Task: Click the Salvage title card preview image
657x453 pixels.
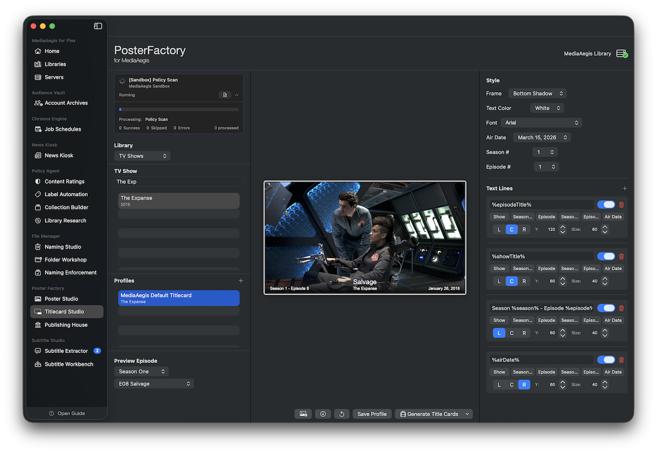Action: [365, 238]
